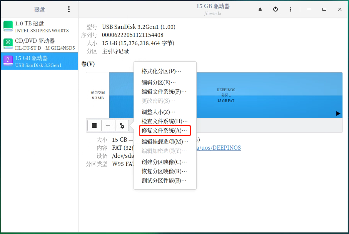Select 编辑分区(E) menu option

pos(159,82)
